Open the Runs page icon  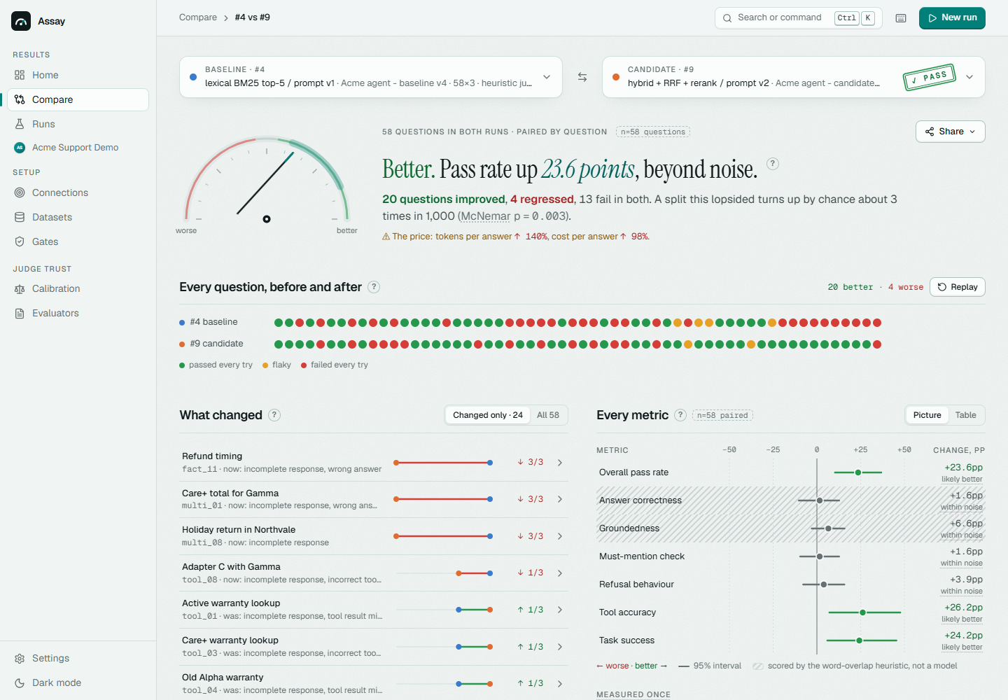pos(20,124)
